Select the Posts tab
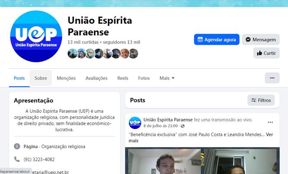The height and width of the screenshot is (174, 288). pos(19,78)
